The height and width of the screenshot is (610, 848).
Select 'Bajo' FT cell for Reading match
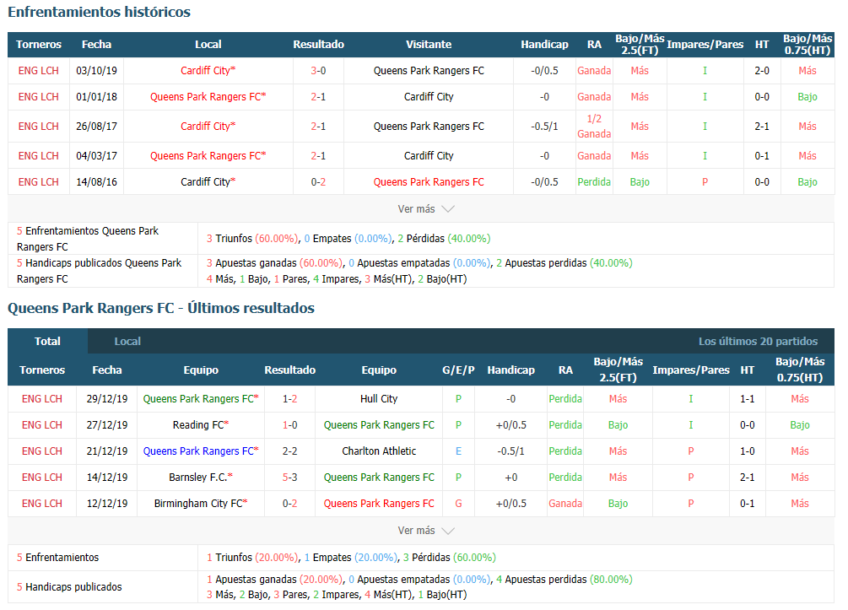(618, 425)
